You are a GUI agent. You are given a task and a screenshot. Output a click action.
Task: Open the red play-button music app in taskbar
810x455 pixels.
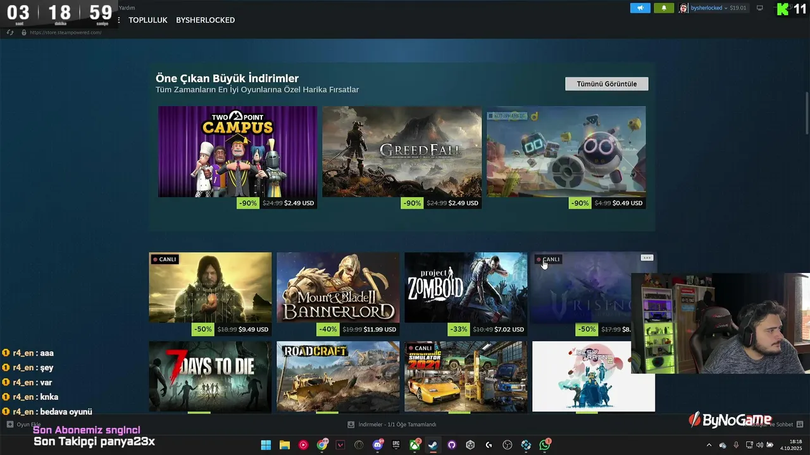click(303, 445)
